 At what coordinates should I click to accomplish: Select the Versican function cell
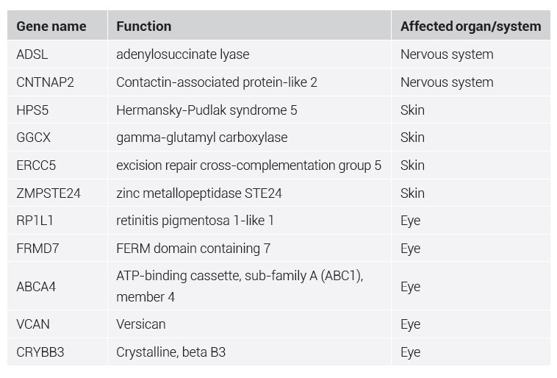coord(141,324)
